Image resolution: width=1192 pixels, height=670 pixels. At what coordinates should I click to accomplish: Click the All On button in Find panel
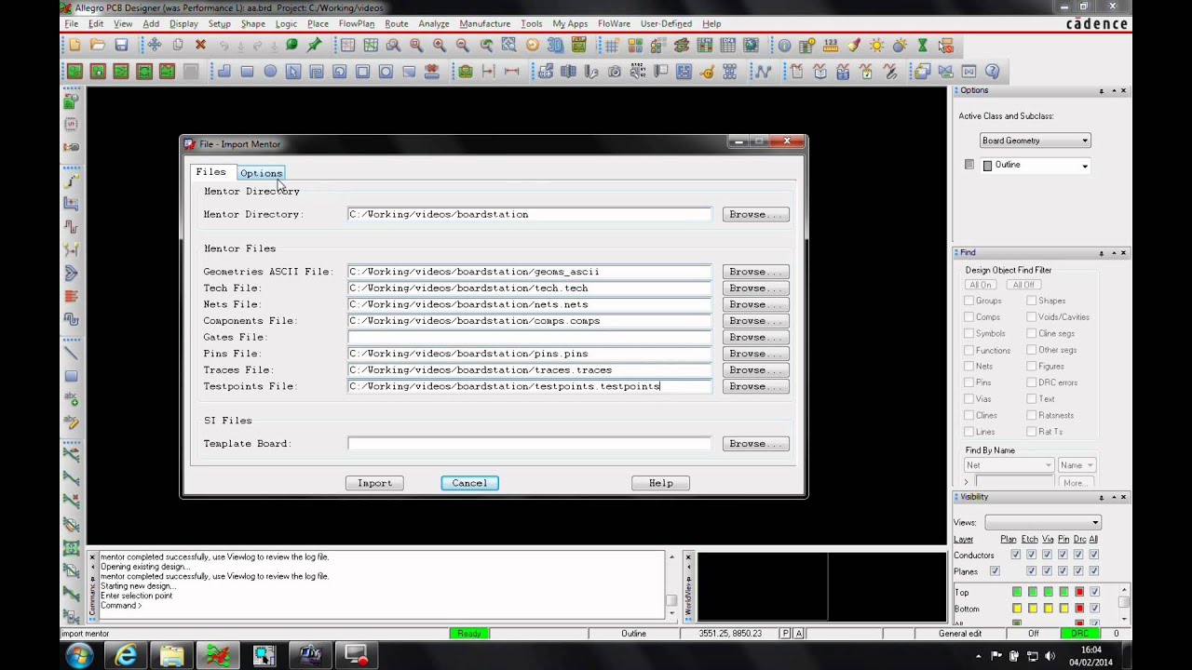[x=980, y=285]
